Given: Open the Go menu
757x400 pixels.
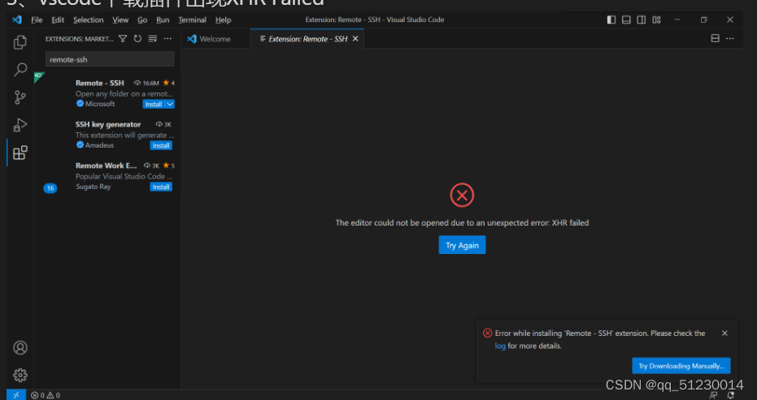Looking at the screenshot, I should [142, 19].
